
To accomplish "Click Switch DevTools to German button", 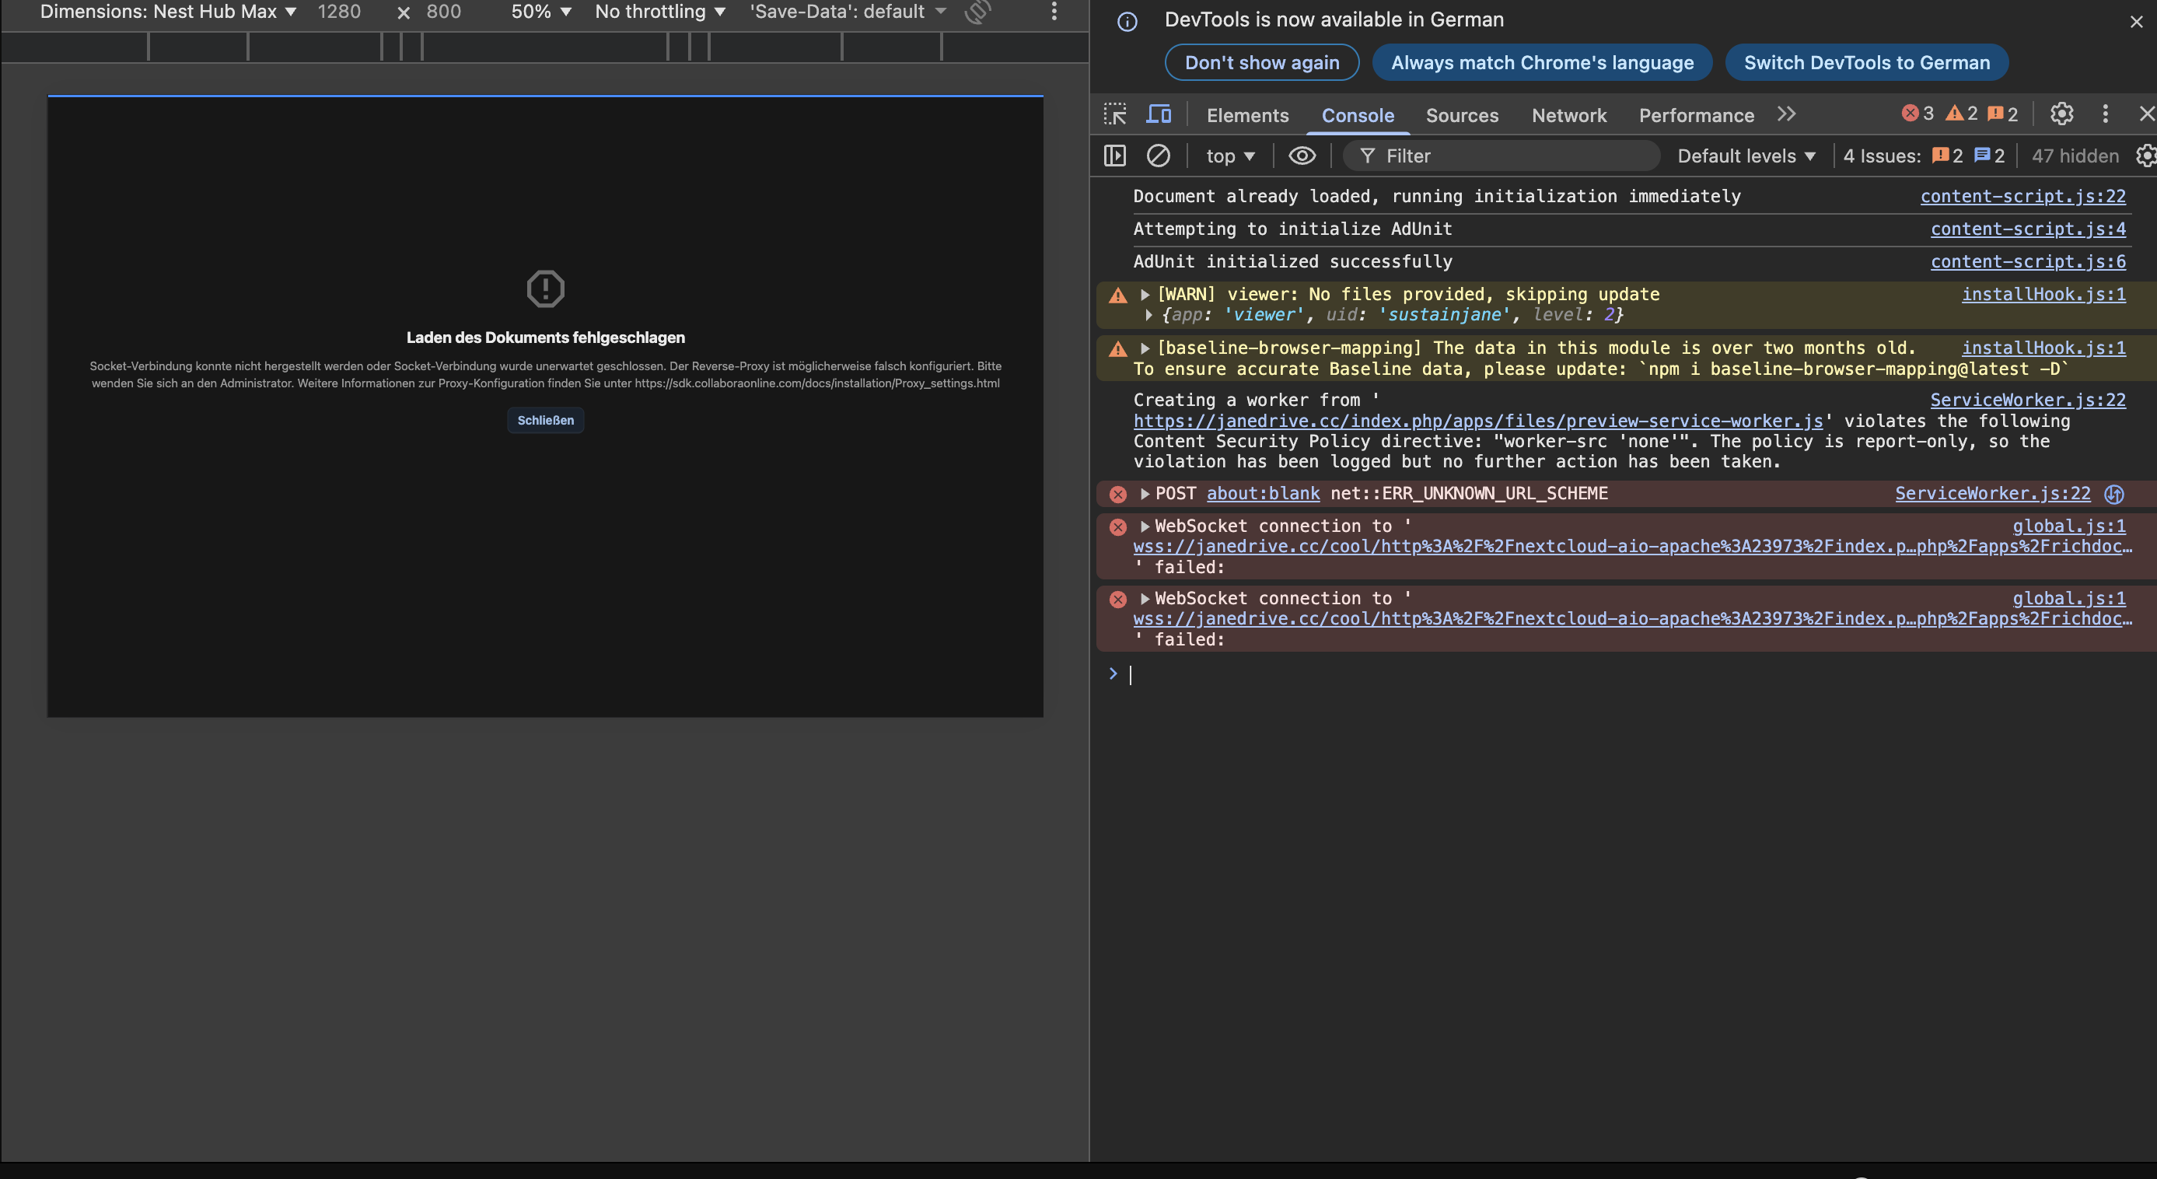I will 1866,63.
